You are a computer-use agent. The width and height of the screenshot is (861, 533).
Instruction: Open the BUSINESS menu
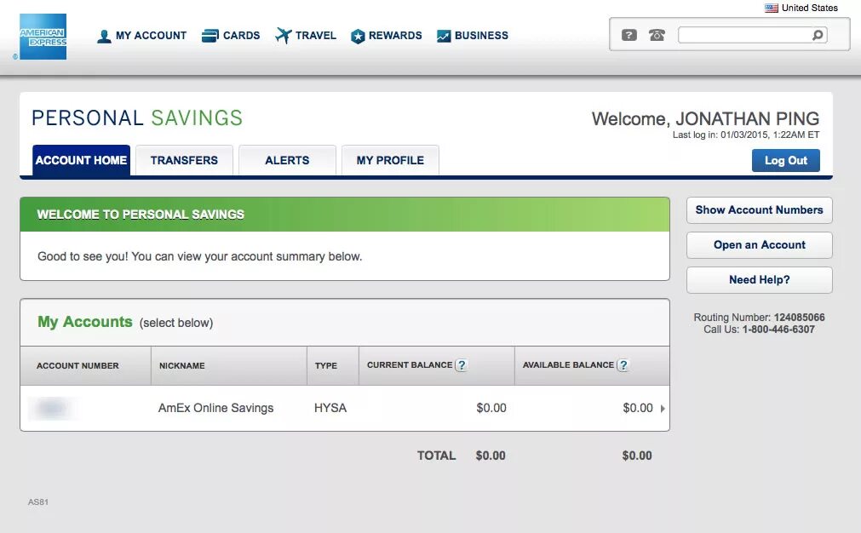(481, 36)
